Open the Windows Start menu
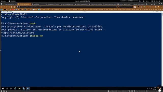163x92 pixels. (3, 88)
